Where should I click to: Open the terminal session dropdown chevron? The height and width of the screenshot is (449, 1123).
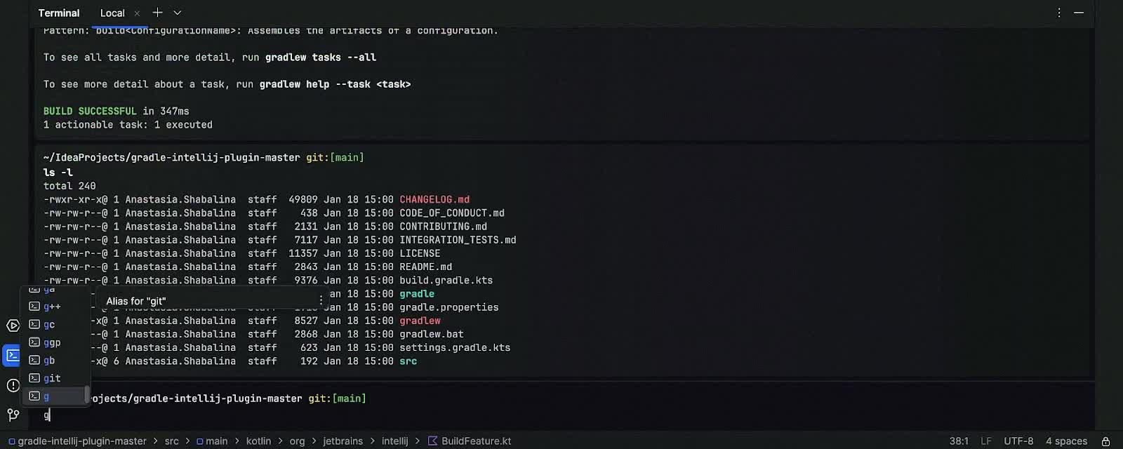(x=177, y=13)
